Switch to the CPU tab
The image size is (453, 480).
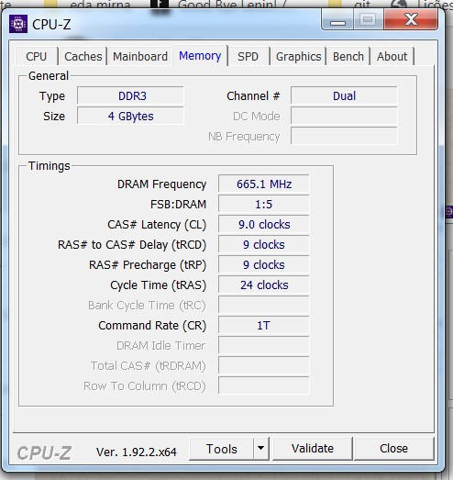click(37, 56)
